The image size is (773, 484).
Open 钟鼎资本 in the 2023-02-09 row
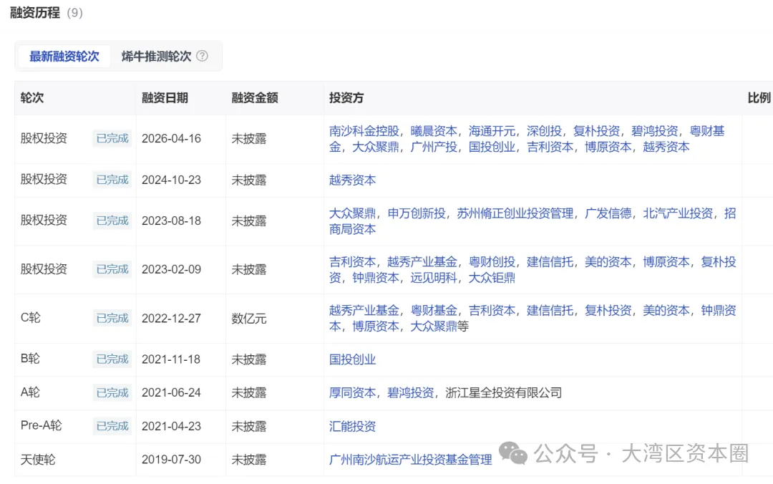pos(375,278)
